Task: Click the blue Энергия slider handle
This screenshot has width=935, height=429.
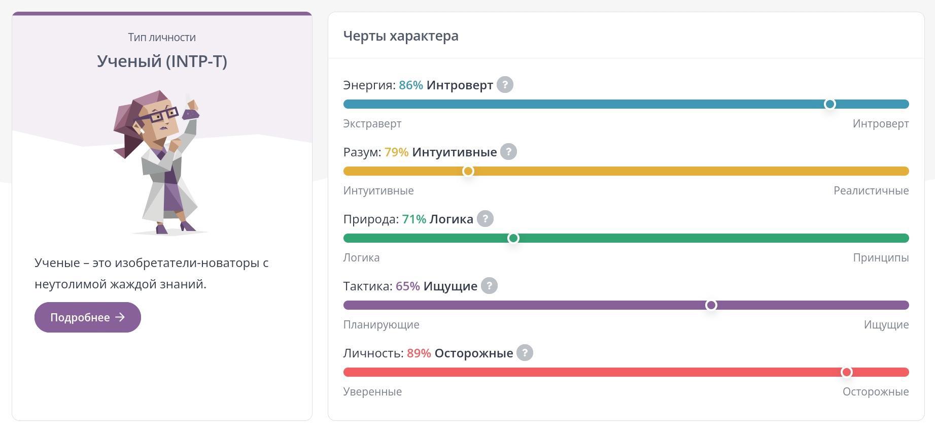Action: 829,104
